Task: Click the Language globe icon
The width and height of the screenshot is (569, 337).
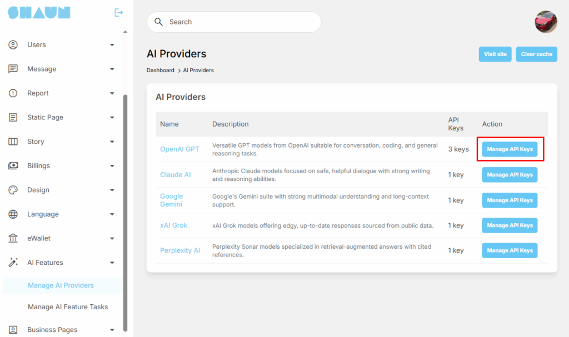Action: [13, 214]
